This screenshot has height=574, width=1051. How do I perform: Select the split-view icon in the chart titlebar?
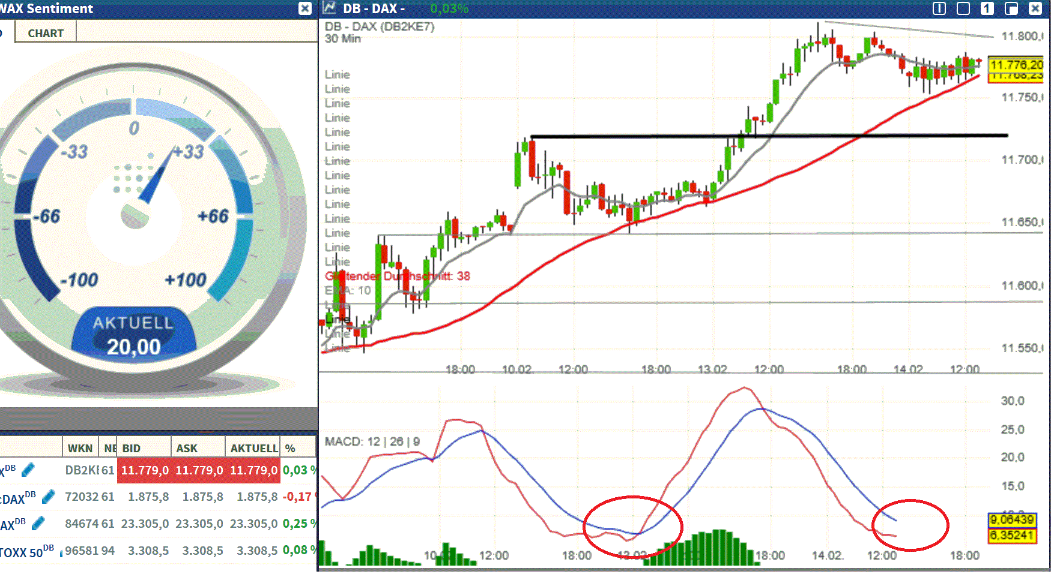pos(938,8)
